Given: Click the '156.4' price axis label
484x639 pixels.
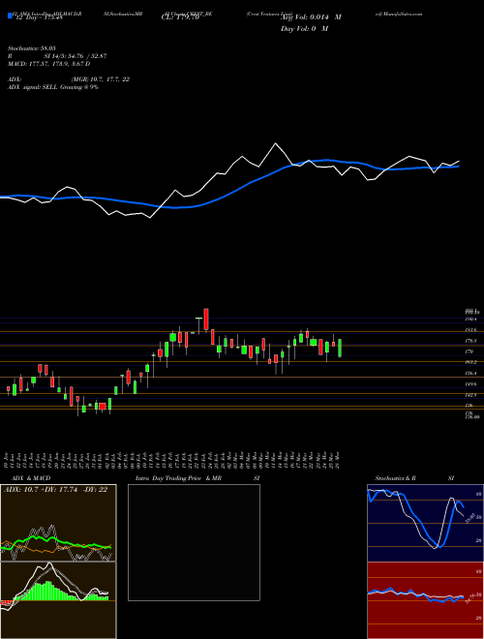Looking at the screenshot, I should click(469, 374).
